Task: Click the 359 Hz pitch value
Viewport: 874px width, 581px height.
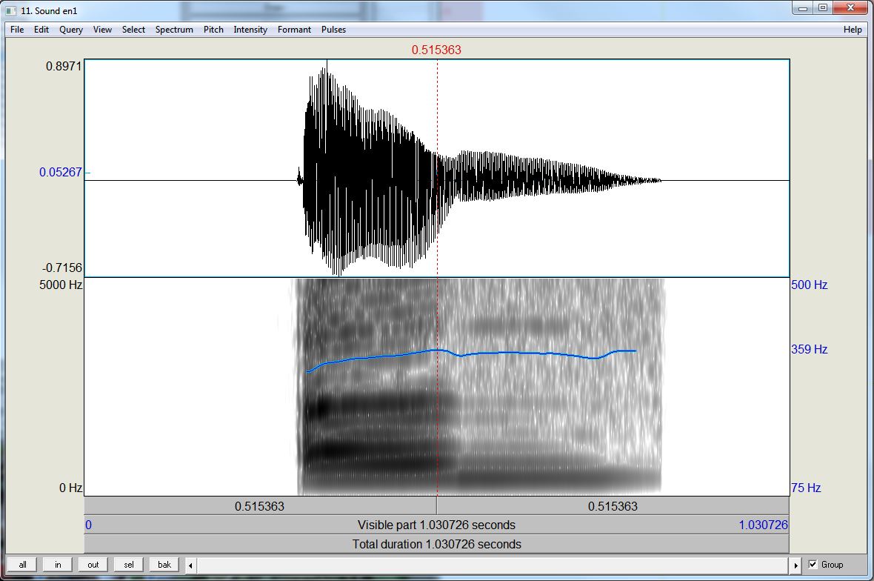Action: (810, 350)
